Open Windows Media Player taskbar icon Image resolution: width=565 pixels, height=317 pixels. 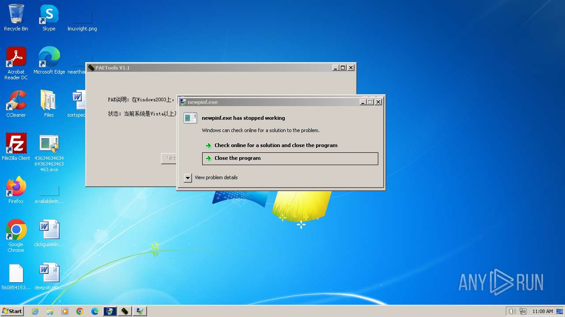pyautogui.click(x=65, y=311)
